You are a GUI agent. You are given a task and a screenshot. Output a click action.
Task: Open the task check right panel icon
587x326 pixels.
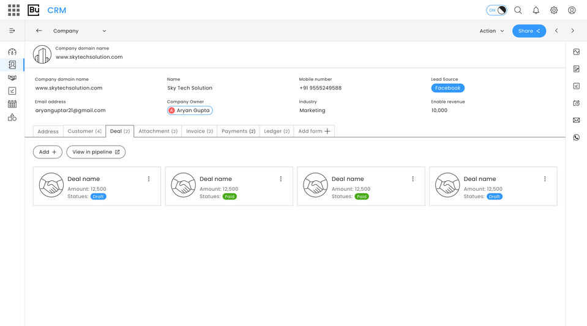click(576, 86)
